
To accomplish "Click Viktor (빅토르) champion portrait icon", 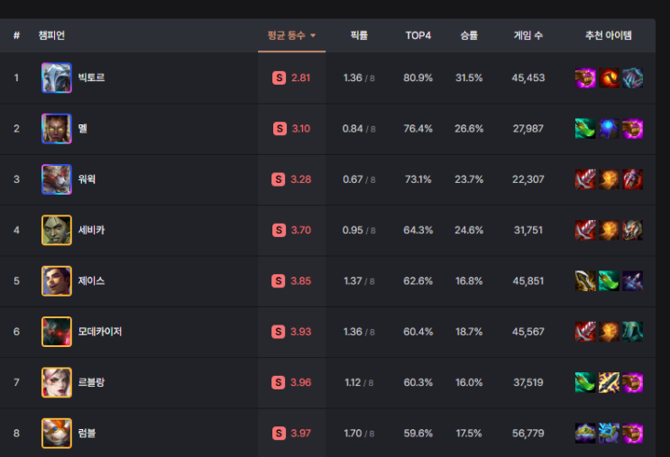I will [x=56, y=78].
